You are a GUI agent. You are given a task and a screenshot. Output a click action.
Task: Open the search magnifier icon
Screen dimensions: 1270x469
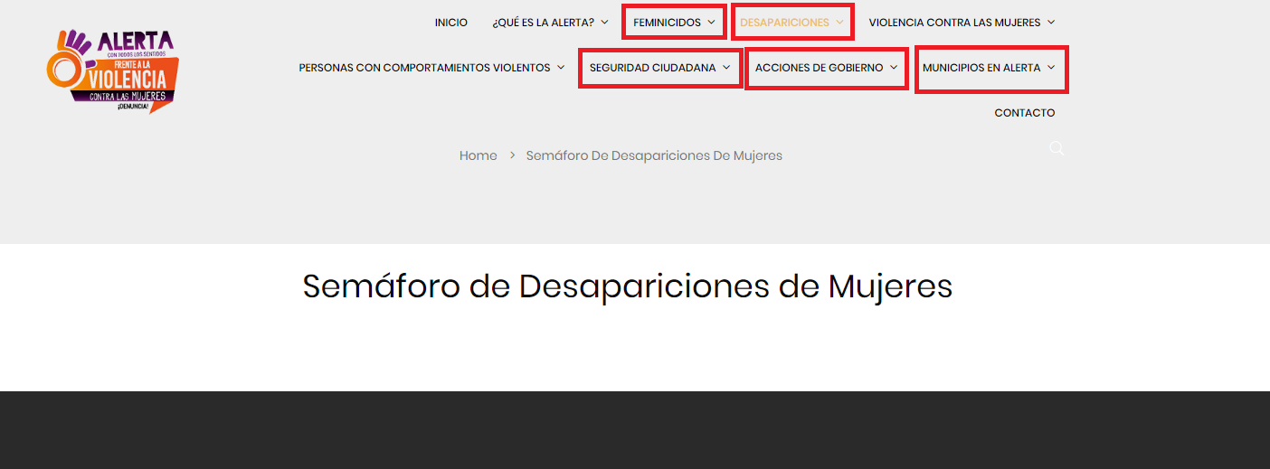click(x=1057, y=148)
